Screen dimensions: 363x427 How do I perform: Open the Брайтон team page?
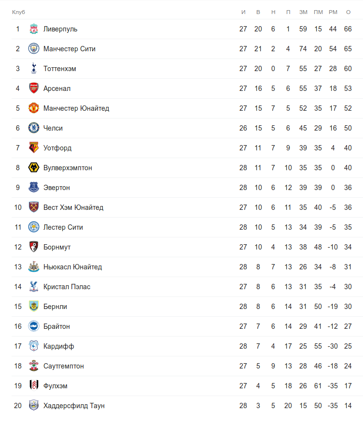[x=56, y=326]
